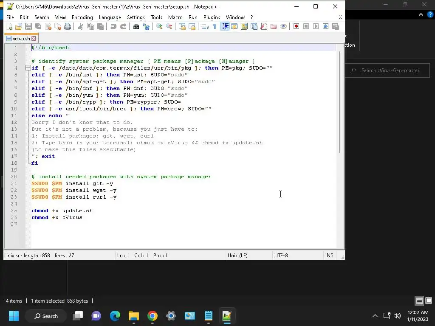
Task: Click Run Macro Multiple Times icon
Action: click(325, 26)
